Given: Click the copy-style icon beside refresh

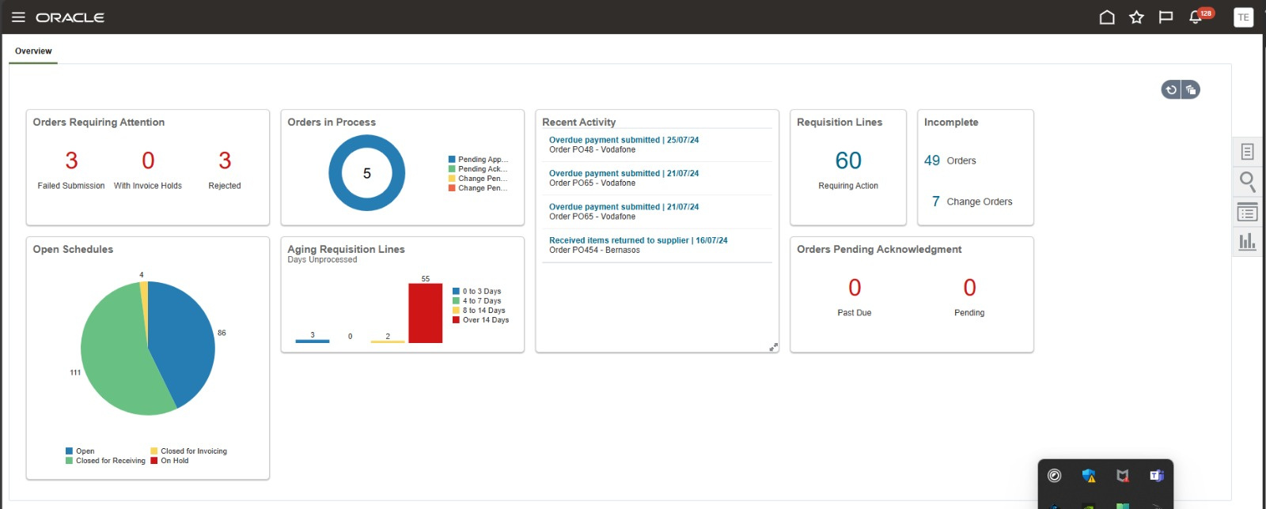Looking at the screenshot, I should pos(1191,90).
